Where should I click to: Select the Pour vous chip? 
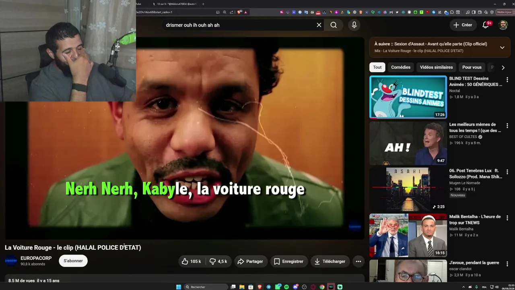point(472,67)
